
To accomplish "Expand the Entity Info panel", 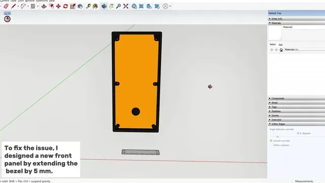I will [x=297, y=19].
